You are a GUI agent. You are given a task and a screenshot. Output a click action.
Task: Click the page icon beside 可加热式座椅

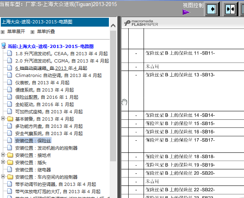click(x=10, y=111)
